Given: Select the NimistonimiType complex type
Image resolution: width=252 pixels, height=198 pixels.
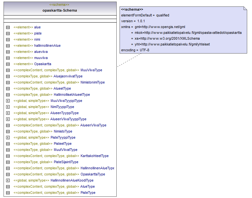Looking at the screenshot, I should (92, 83).
